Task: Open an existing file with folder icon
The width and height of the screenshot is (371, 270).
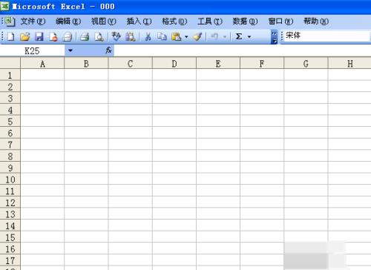Action: (24, 37)
